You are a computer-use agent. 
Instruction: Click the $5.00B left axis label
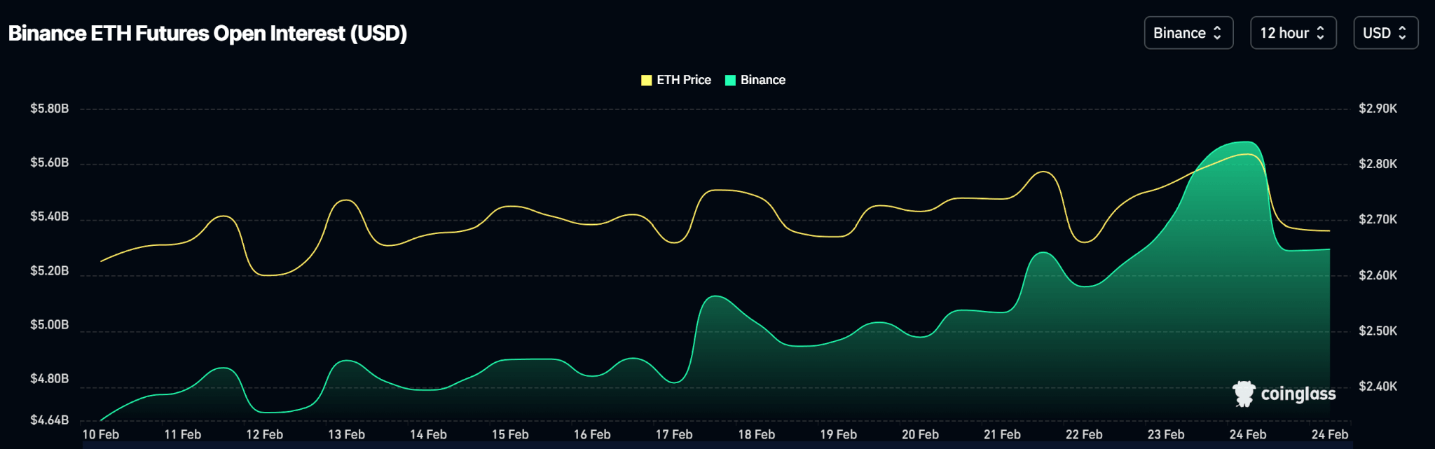pos(49,325)
